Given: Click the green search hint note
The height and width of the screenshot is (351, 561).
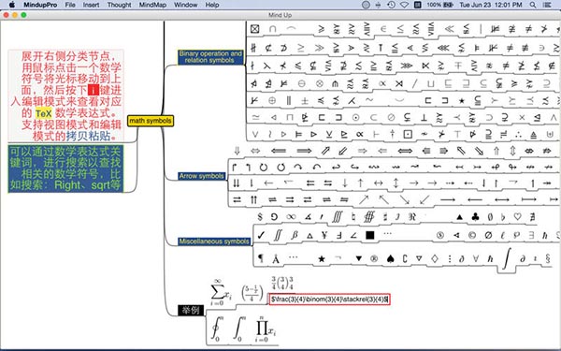Looking at the screenshot, I should click(65, 168).
